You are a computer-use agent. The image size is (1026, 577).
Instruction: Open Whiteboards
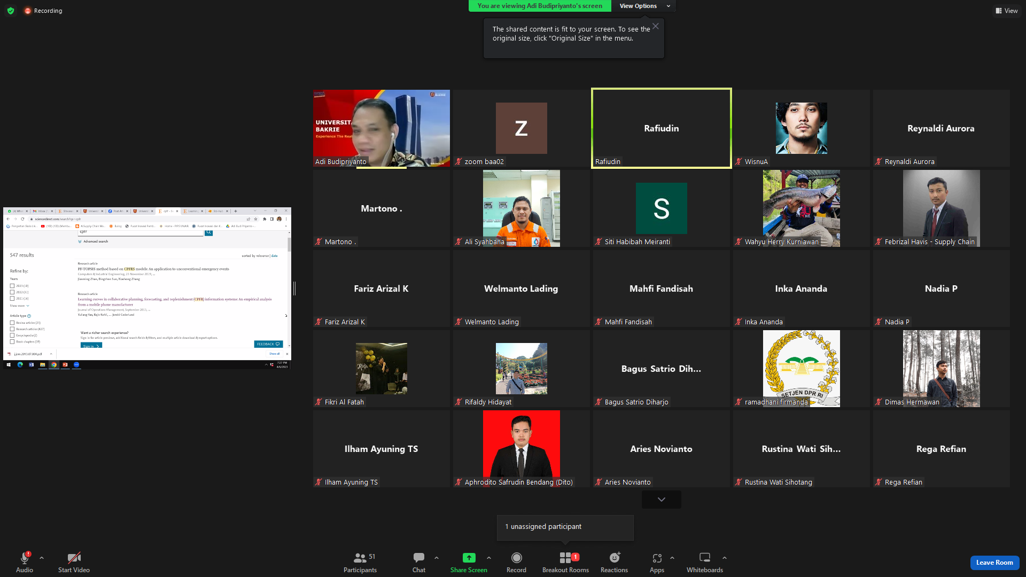[705, 563]
